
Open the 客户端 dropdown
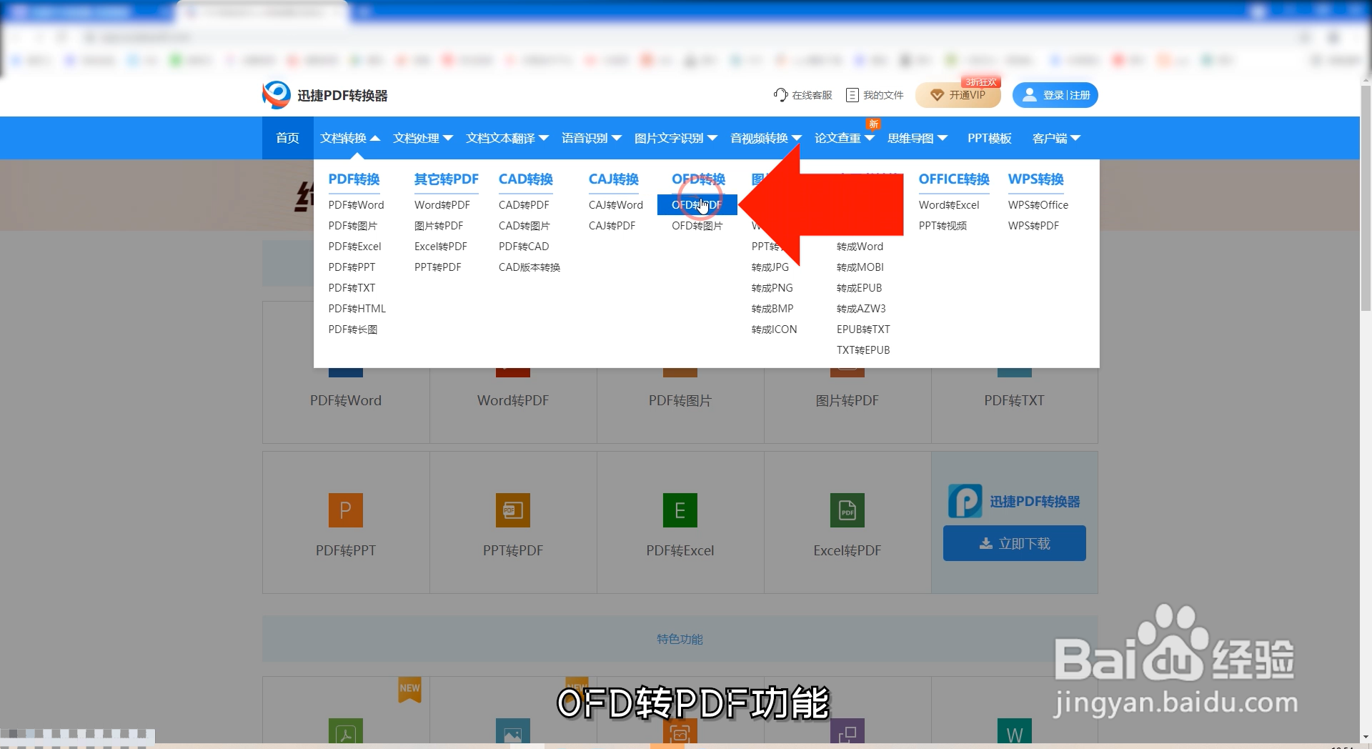point(1055,138)
